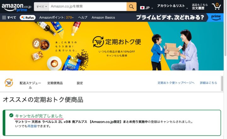Open 定期おトク便トップページへ link
The height and width of the screenshot is (139, 227).
[176, 83]
